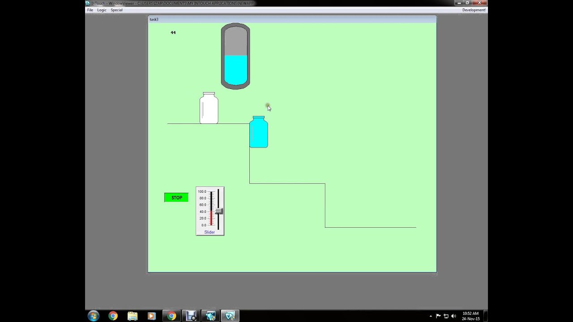Open the pinned Chrome icon next to Start
Image resolution: width=573 pixels, height=322 pixels.
pos(113,316)
